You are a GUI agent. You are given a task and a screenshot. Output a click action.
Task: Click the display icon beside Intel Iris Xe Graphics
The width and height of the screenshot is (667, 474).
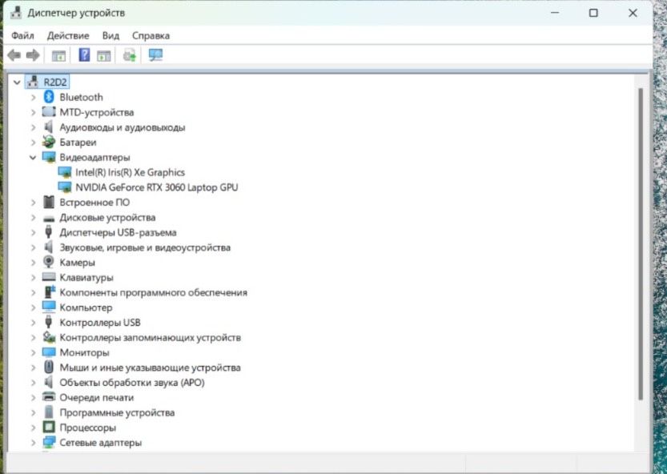point(65,172)
